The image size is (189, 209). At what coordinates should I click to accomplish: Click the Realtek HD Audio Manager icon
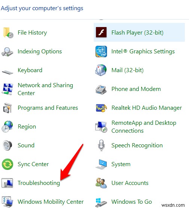pyautogui.click(x=101, y=108)
